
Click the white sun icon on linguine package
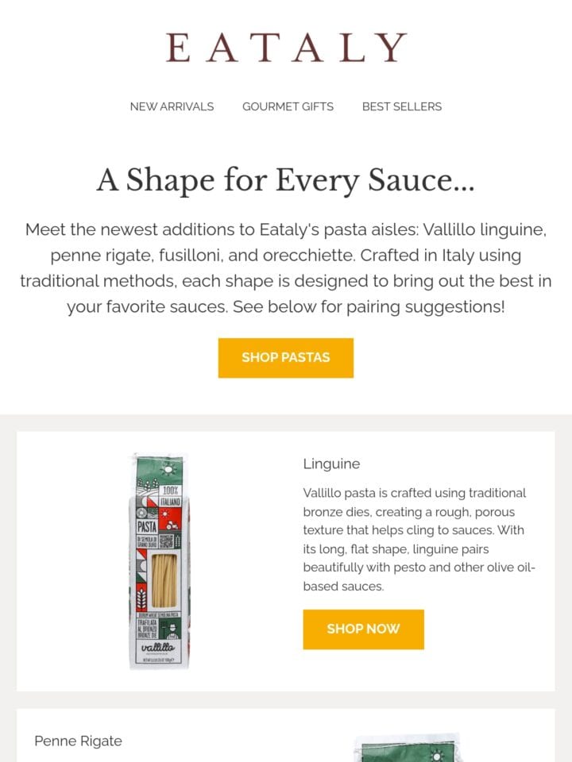click(168, 469)
